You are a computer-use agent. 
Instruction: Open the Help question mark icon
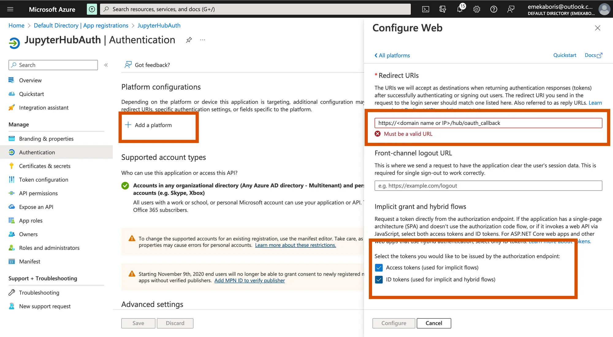[x=493, y=9]
